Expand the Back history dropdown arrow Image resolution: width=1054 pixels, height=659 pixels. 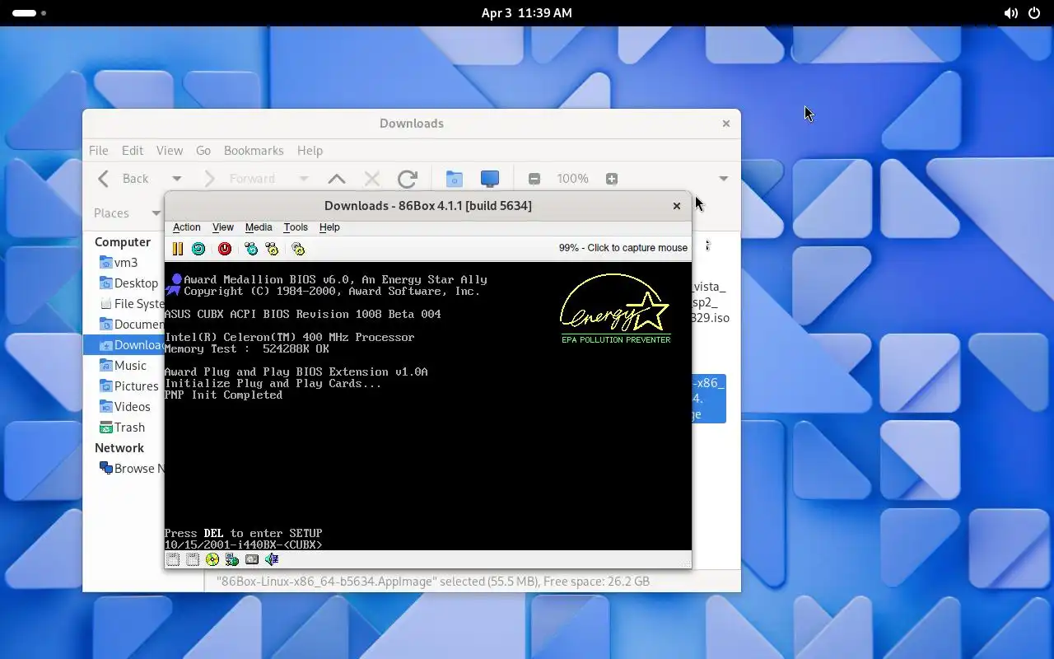(x=176, y=179)
